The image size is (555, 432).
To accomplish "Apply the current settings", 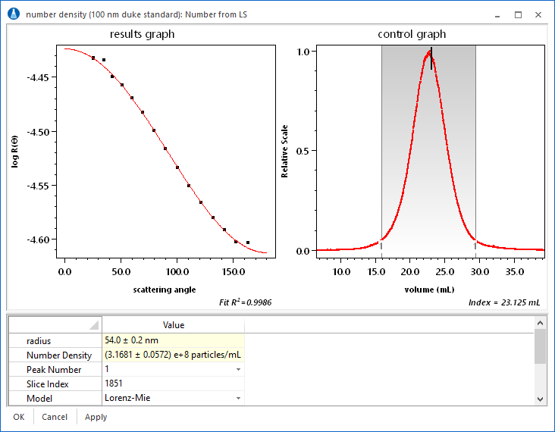I will [x=96, y=417].
